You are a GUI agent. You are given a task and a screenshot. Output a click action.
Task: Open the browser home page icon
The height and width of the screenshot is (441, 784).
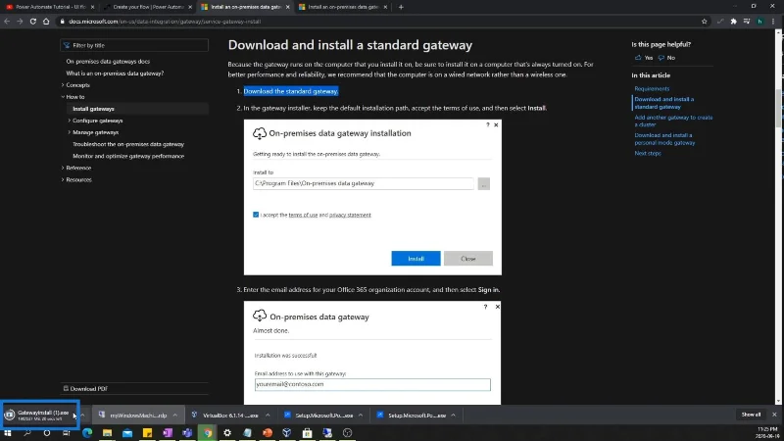pyautogui.click(x=46, y=22)
